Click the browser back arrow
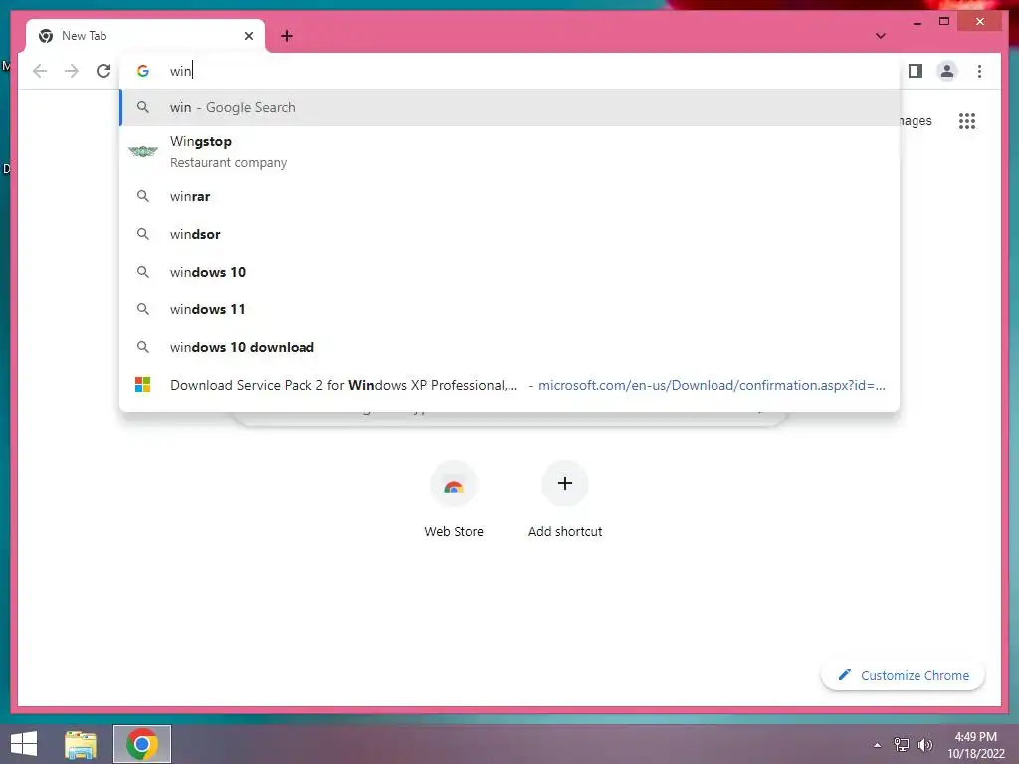Image resolution: width=1019 pixels, height=764 pixels. pos(40,71)
